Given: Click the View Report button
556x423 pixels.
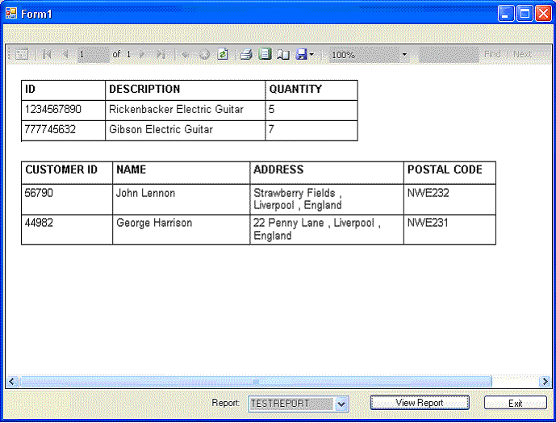Looking at the screenshot, I should [x=420, y=403].
